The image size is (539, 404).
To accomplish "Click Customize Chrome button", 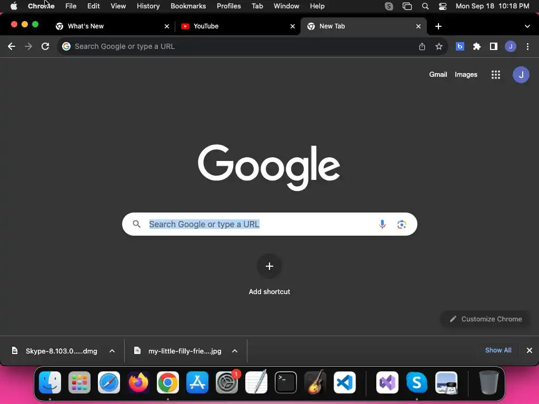I will click(486, 319).
